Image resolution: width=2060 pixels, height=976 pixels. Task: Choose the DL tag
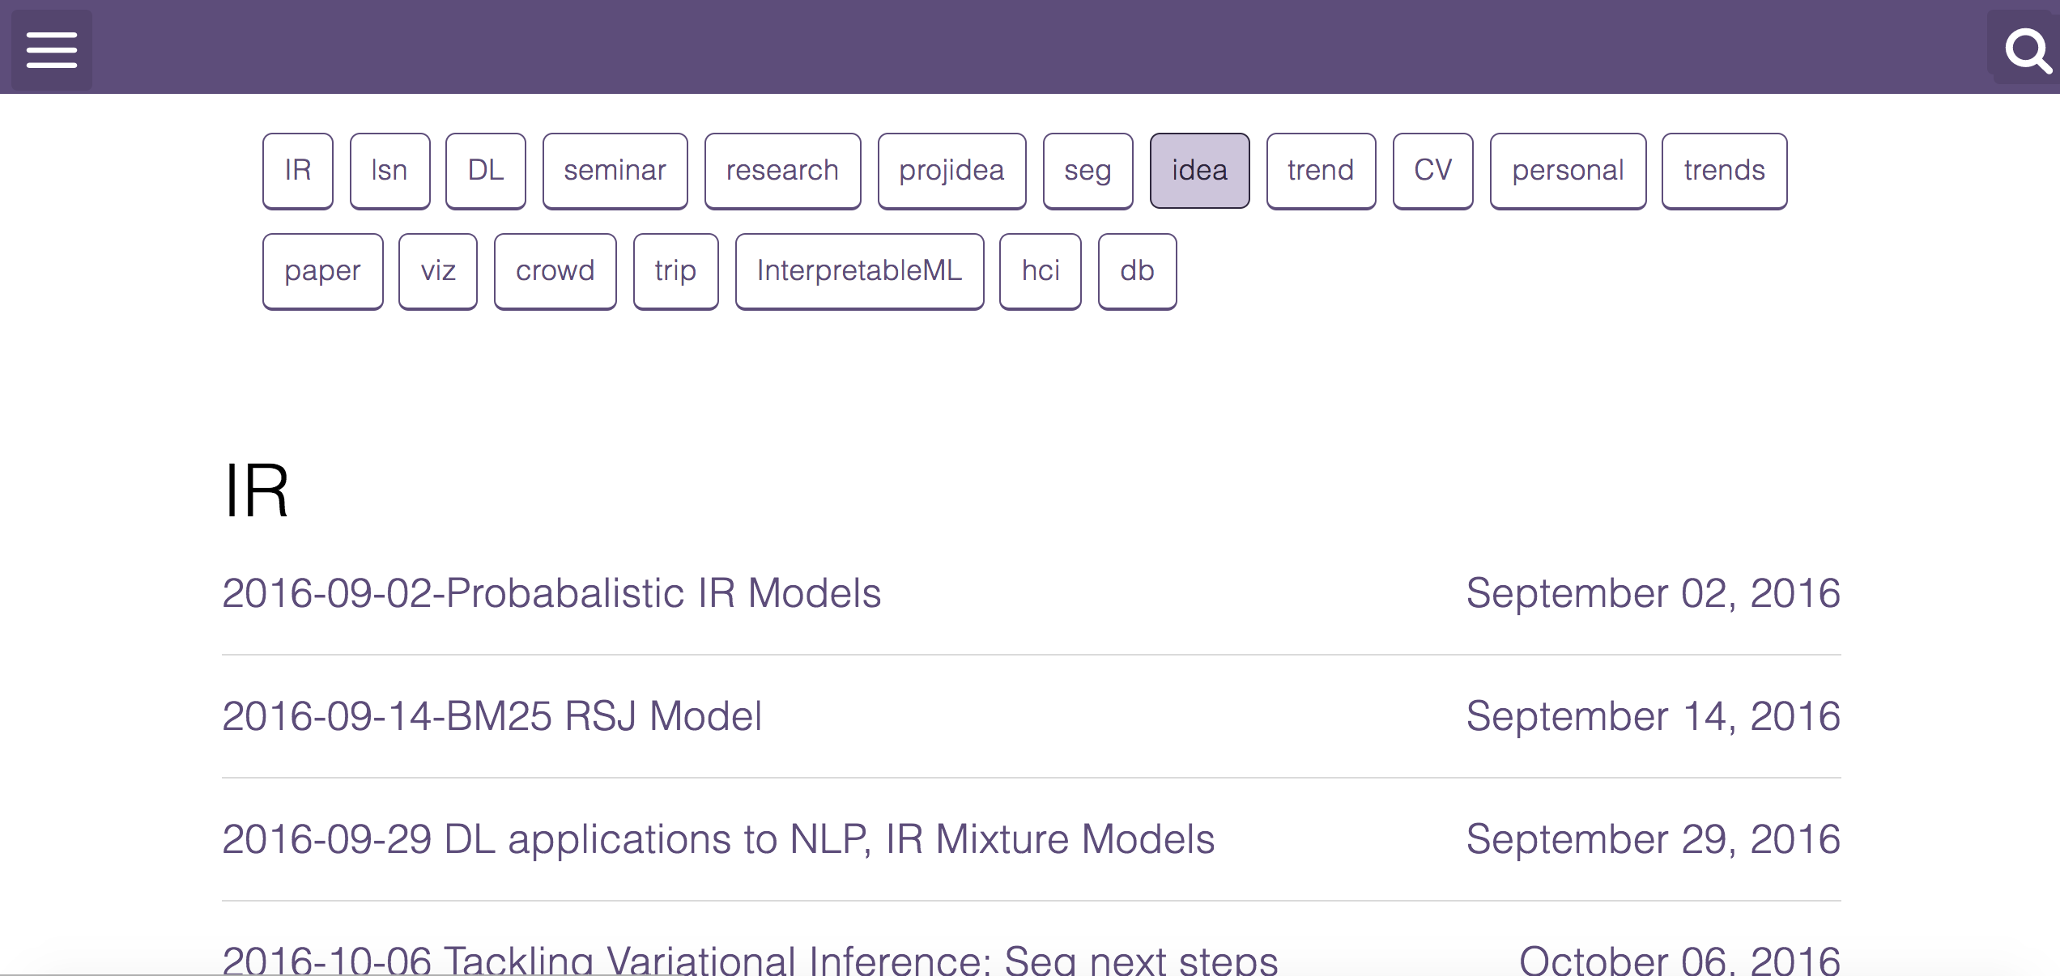(x=485, y=171)
